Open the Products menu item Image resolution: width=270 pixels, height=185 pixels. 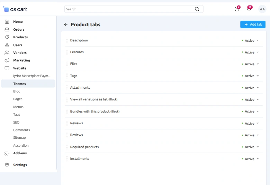click(x=20, y=37)
